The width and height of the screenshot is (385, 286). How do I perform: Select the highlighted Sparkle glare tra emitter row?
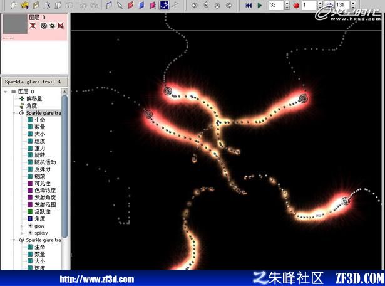(x=43, y=113)
